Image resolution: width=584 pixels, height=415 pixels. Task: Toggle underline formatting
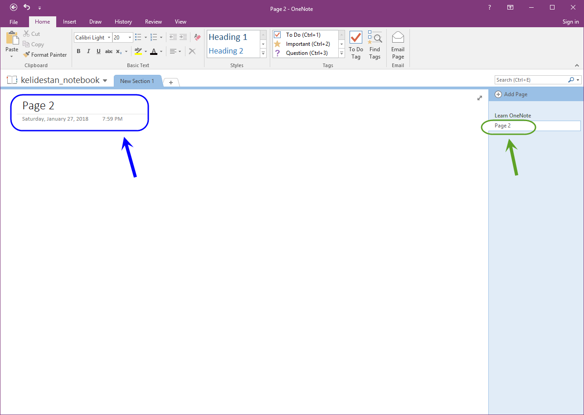coord(98,51)
